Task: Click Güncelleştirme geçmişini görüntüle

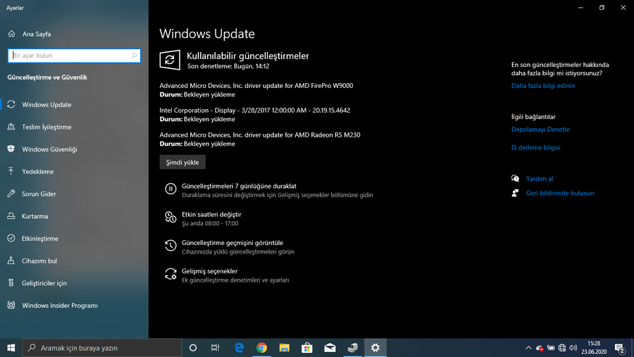Action: pos(232,243)
